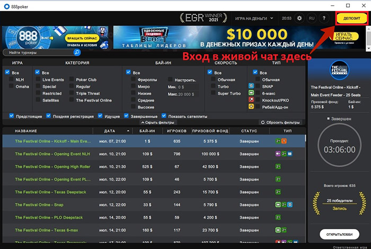The height and width of the screenshot is (249, 371).
Task: Click the Макс. buy-in amount field
Action: tap(188, 94)
